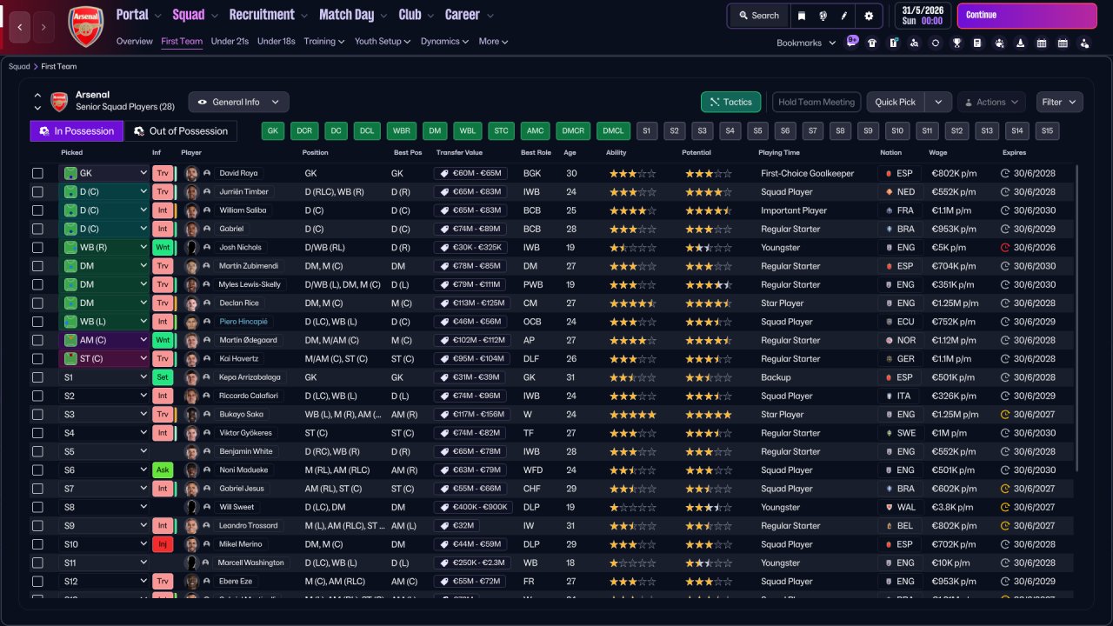Click the contract expiry icon for Josh Nichols
The height and width of the screenshot is (626, 1113).
coord(1005,247)
